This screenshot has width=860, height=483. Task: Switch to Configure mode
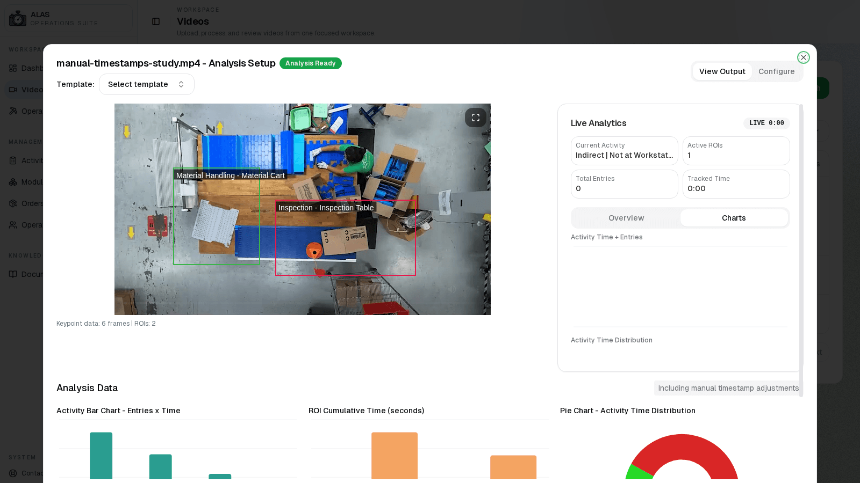776,71
